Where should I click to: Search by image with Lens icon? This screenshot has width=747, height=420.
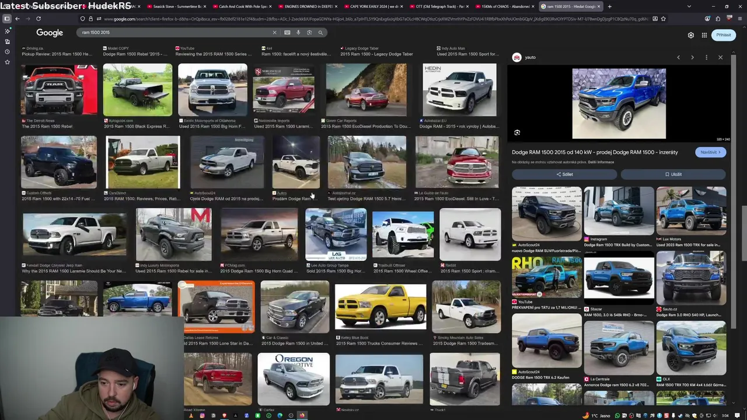pos(309,33)
